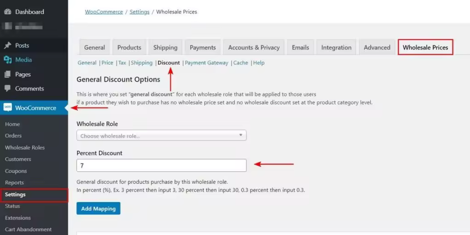Open the Integration tab
Viewport: 470px width, 235px height.
click(336, 47)
